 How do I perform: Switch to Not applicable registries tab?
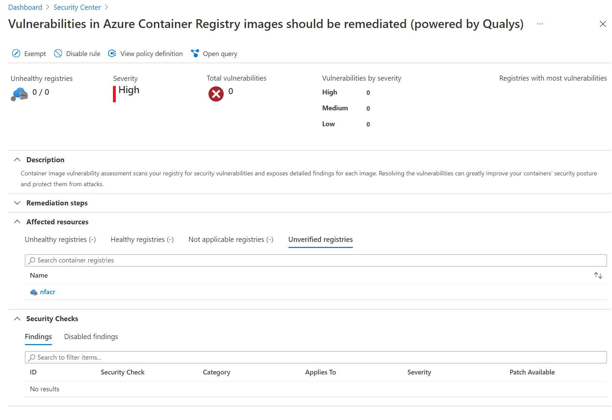[x=231, y=240]
